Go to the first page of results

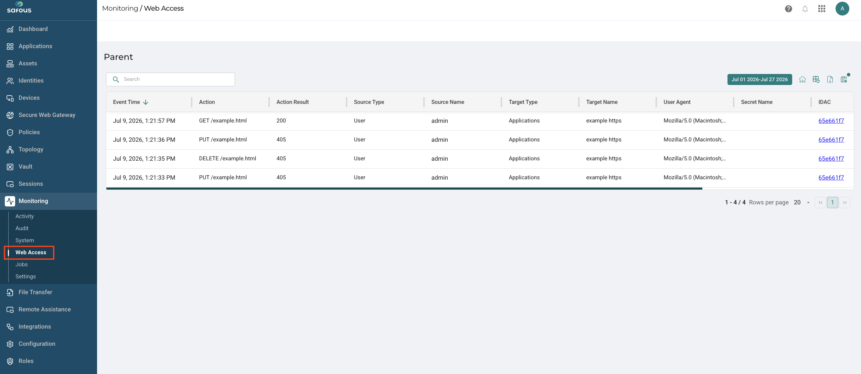click(820, 203)
